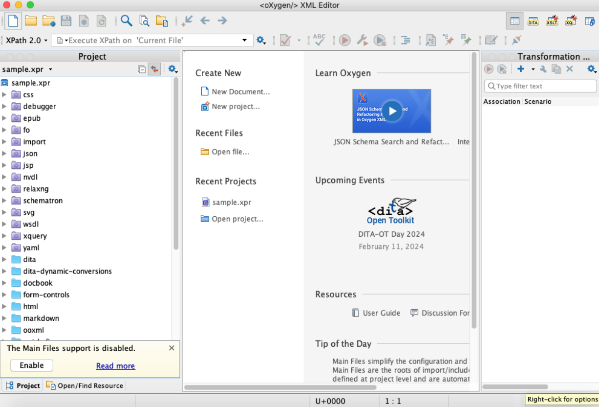
Task: Open the XSLT Debugger perspective
Action: pos(552,21)
